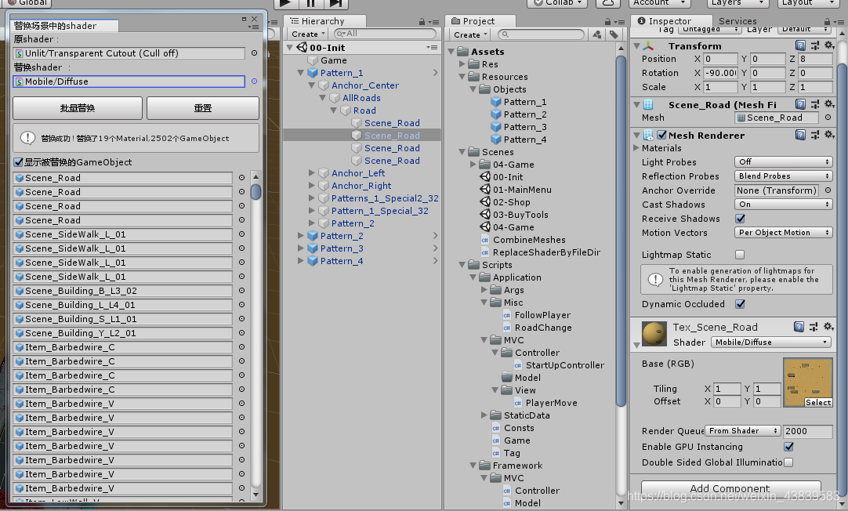Open the Shader Mobile/Diffuse dropdown
The height and width of the screenshot is (511, 848).
pos(770,342)
